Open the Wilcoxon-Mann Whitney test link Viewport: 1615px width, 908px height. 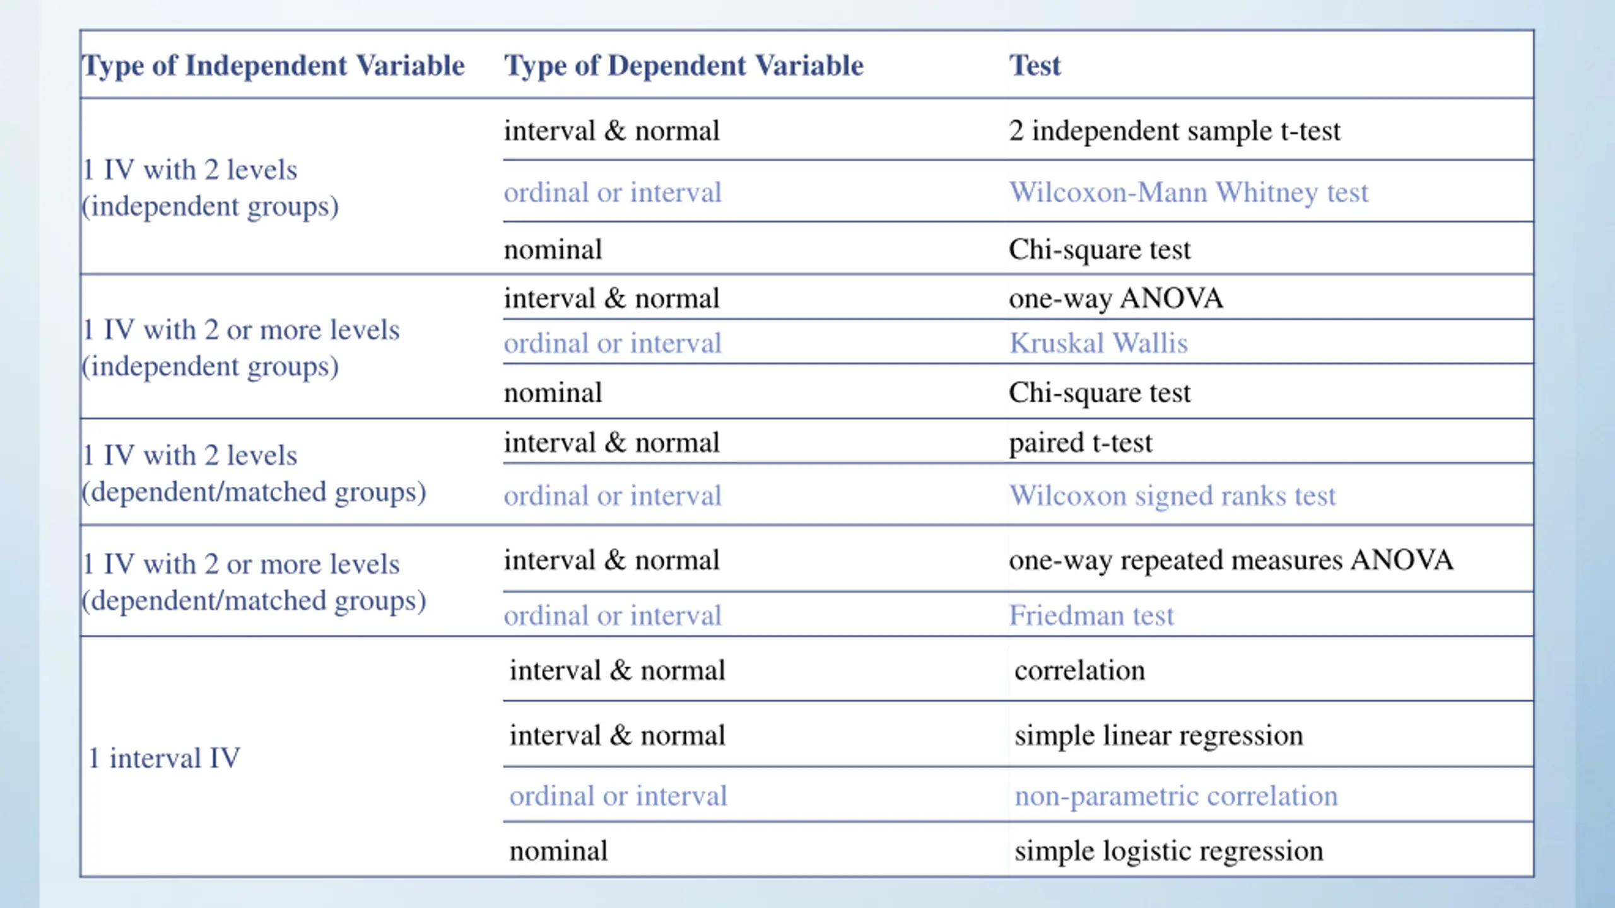1189,192
